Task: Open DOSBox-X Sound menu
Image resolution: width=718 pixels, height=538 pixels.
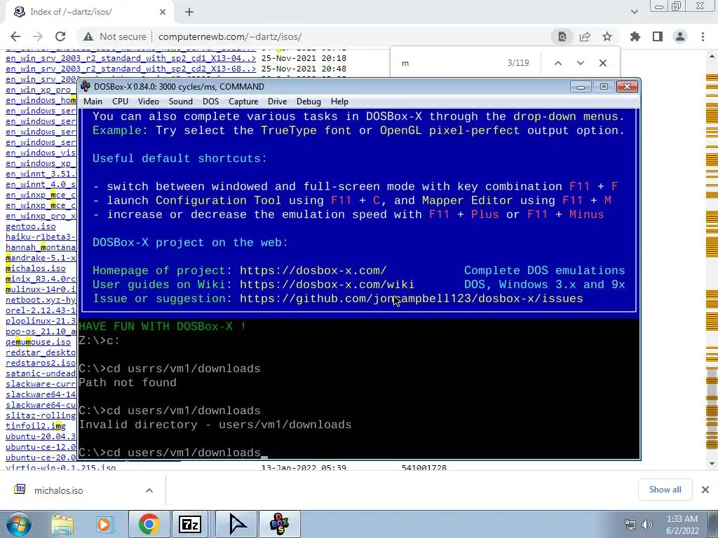Action: click(180, 102)
